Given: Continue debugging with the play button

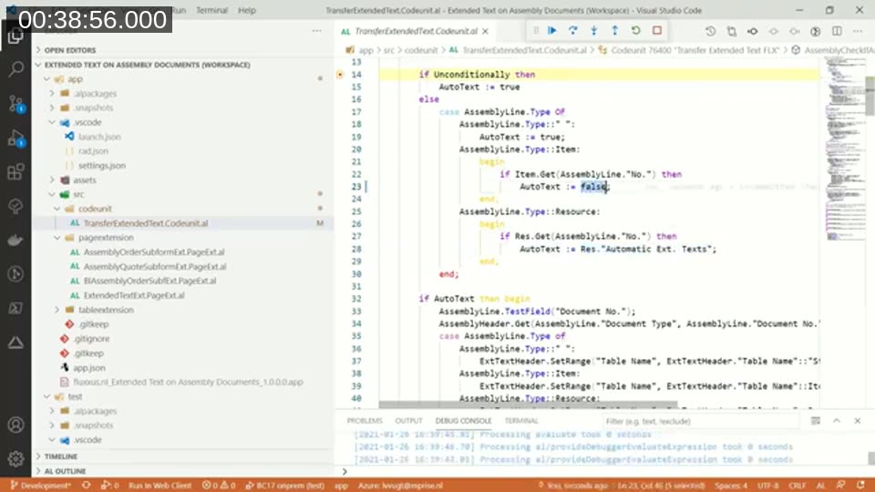Looking at the screenshot, I should (x=552, y=31).
